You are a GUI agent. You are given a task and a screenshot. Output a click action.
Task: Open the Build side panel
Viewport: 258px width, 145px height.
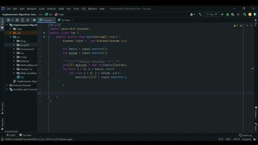tap(256, 127)
